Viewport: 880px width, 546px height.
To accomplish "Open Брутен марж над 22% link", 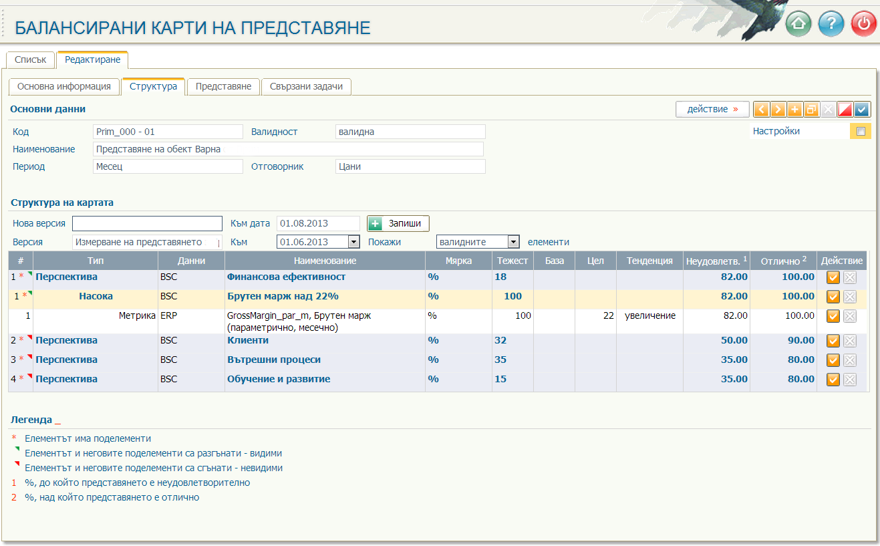I will tap(283, 296).
